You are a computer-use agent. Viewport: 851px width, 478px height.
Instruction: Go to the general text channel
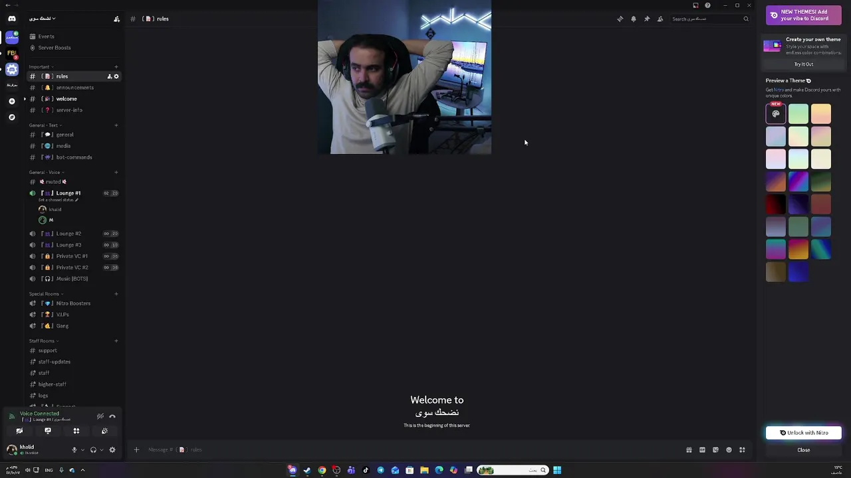click(x=73, y=135)
